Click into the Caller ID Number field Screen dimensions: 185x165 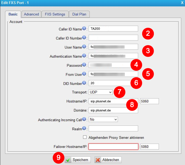click(113, 38)
